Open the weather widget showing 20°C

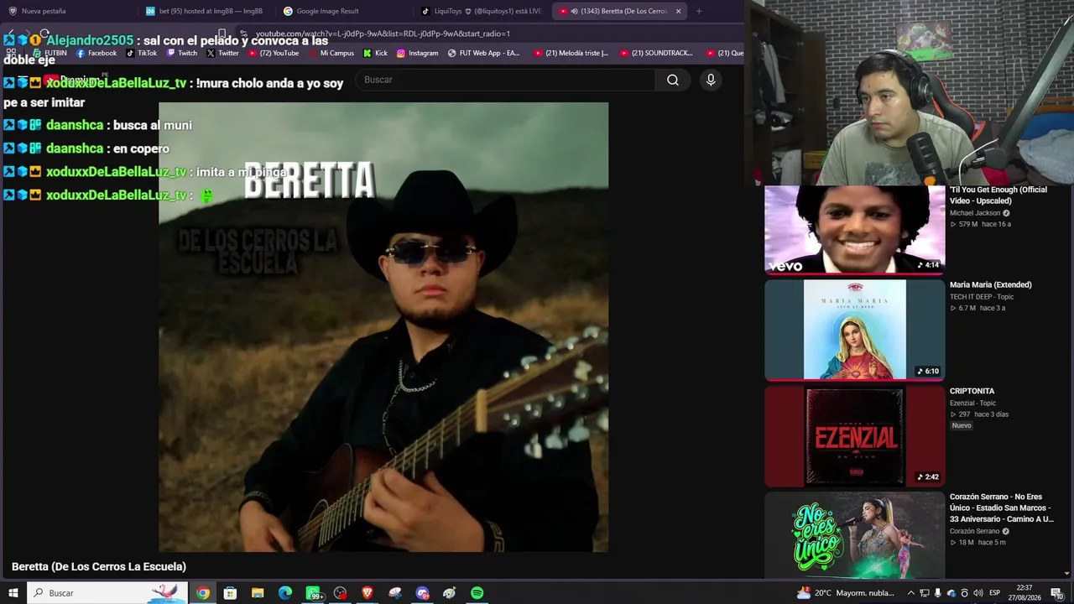pos(845,593)
